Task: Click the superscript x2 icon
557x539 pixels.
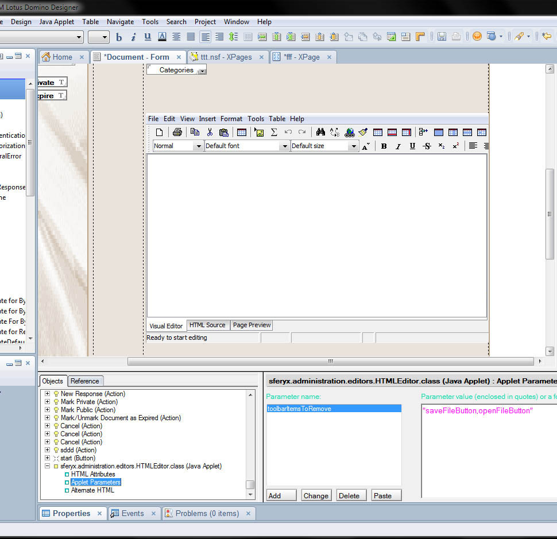Action: click(456, 146)
